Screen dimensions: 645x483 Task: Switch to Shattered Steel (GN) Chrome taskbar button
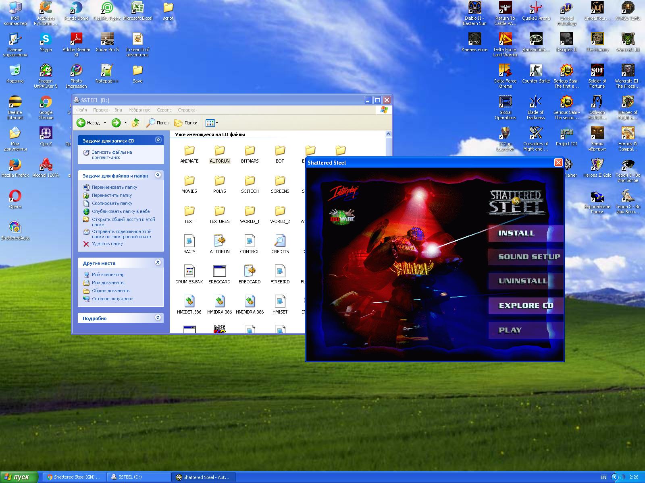point(74,477)
